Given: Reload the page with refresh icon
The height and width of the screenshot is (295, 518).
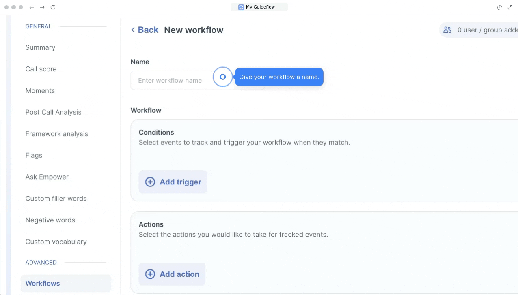Looking at the screenshot, I should click(53, 7).
